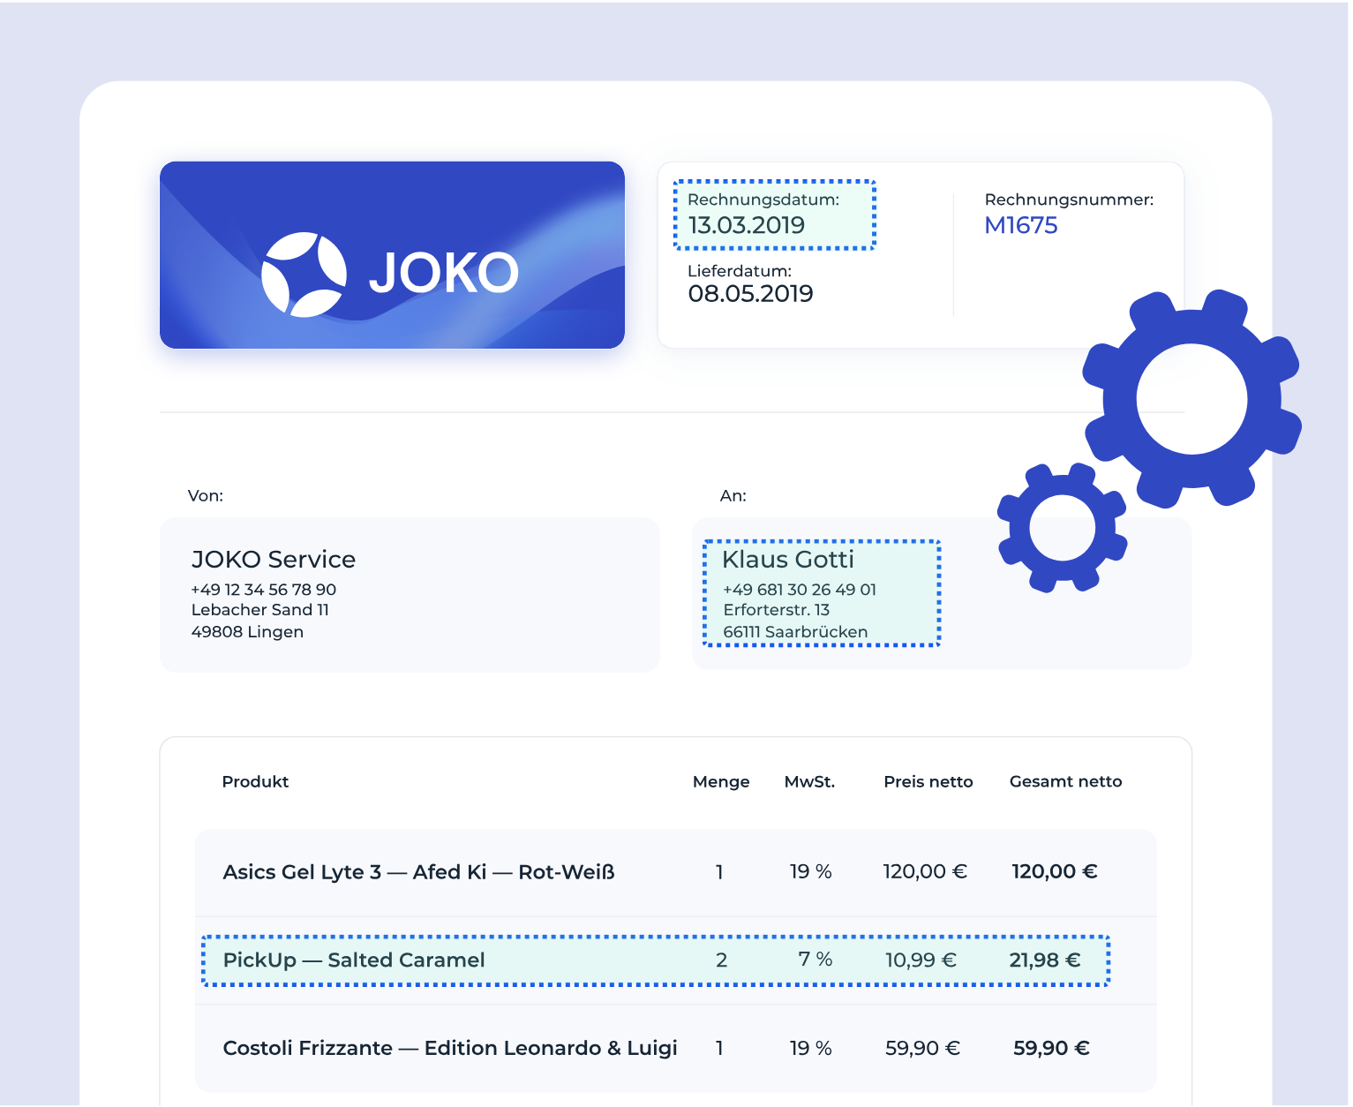Click the An: label

733,496
